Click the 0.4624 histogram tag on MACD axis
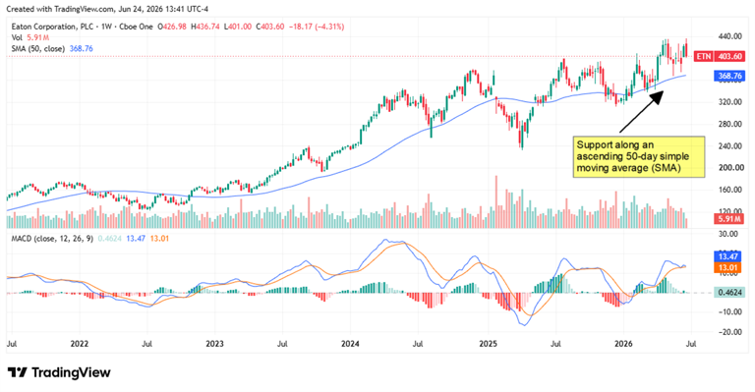Screen dimensions: 755x392 (x=730, y=292)
